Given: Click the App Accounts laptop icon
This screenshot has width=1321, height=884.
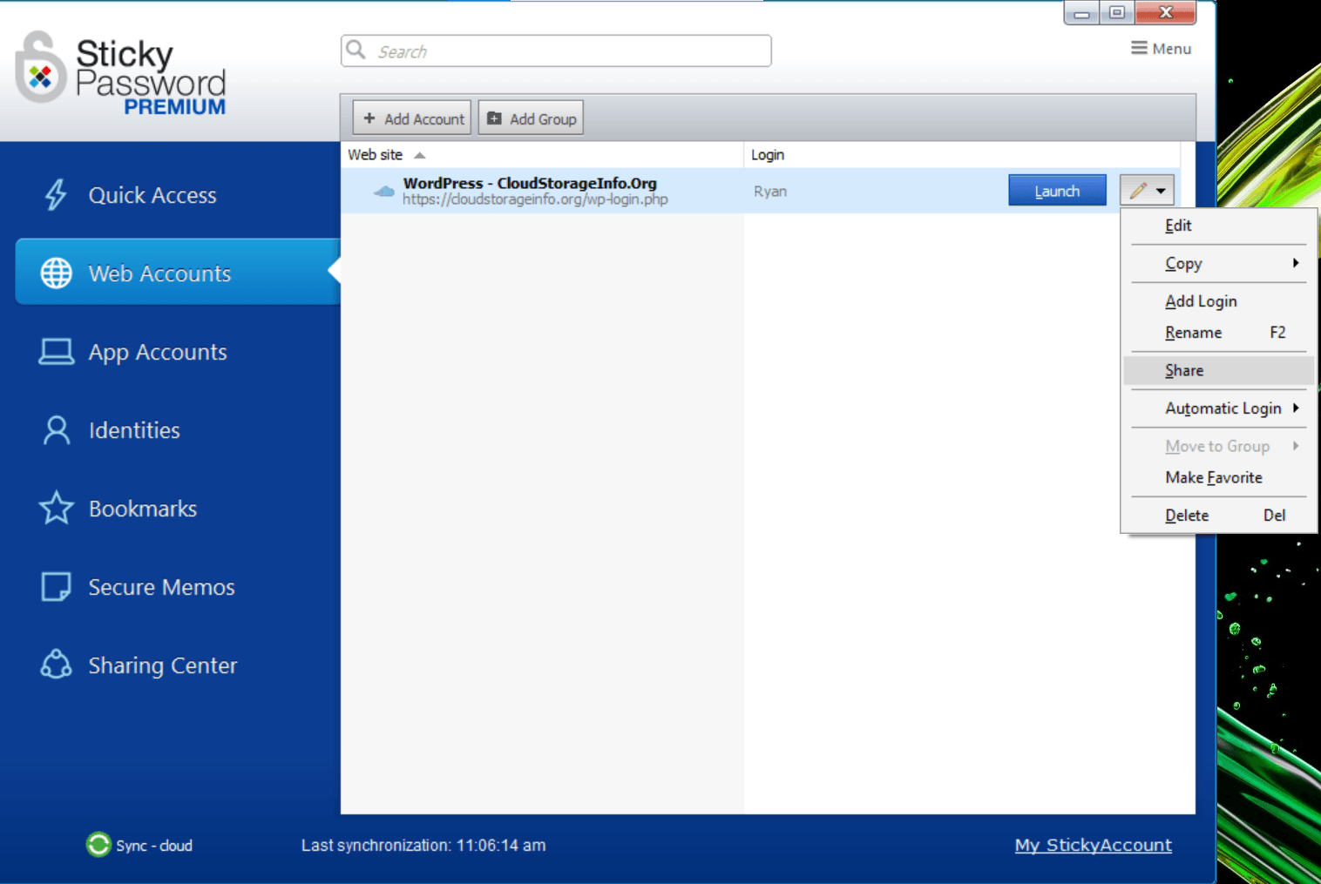Looking at the screenshot, I should tap(57, 352).
